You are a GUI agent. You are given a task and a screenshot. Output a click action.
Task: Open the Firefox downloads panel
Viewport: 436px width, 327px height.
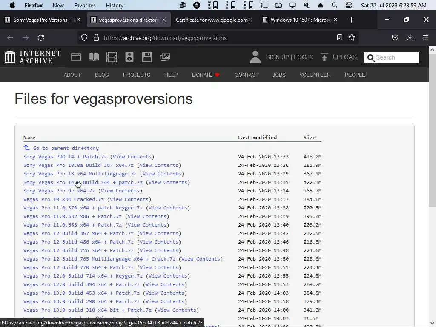click(x=410, y=37)
